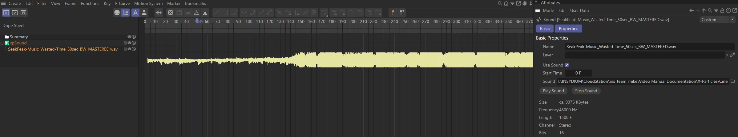The height and width of the screenshot is (137, 738).
Task: Switch to the Basic tab
Action: (x=545, y=29)
